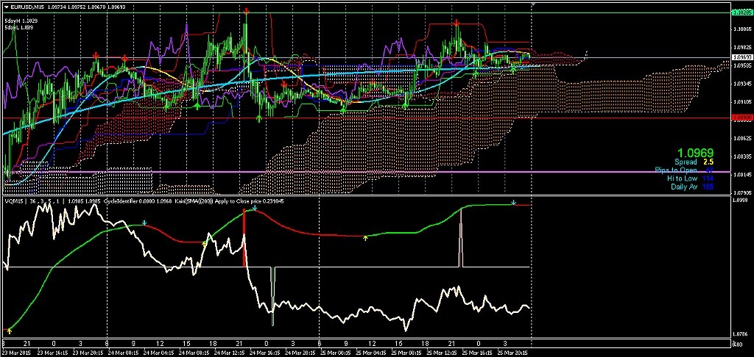
Task: Select the 5dayH 1.1029 label
Action: coord(21,21)
